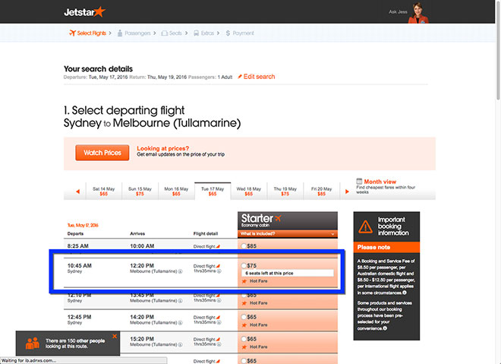Select Sun 15 May date tab

140,191
